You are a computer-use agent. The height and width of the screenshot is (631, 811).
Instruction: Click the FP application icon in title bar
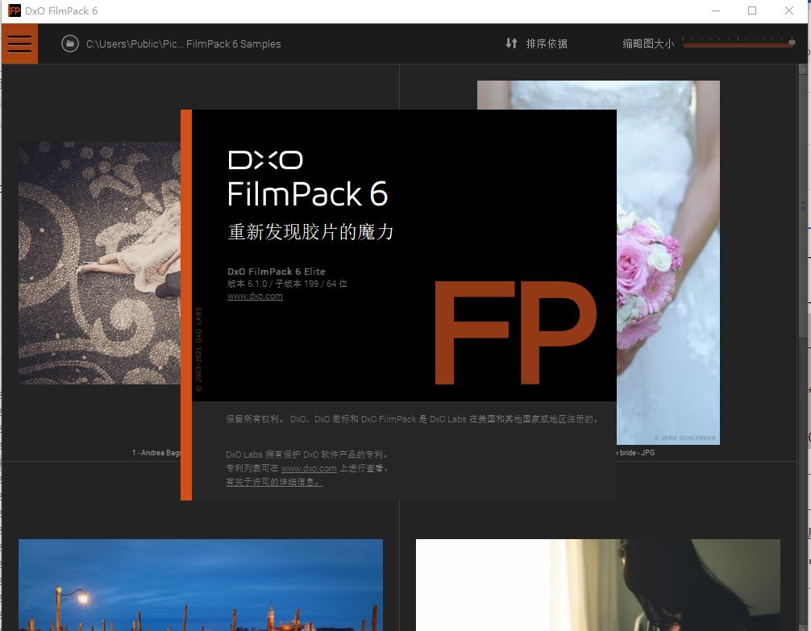(13, 10)
